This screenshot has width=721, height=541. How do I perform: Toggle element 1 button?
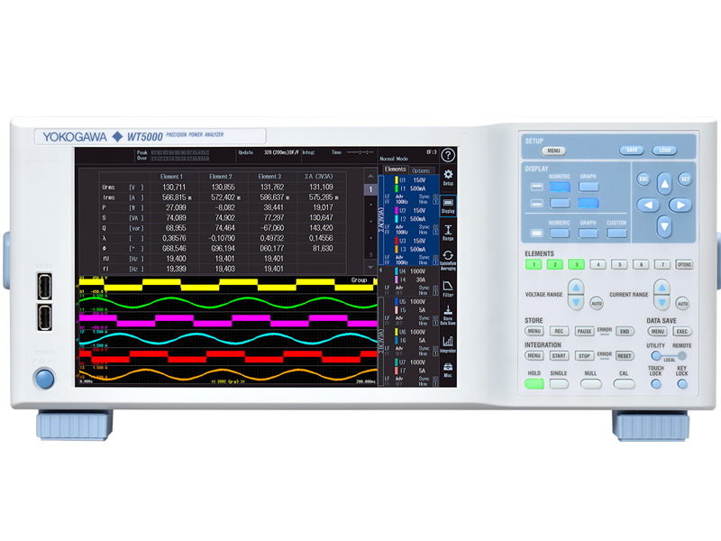coord(534,264)
